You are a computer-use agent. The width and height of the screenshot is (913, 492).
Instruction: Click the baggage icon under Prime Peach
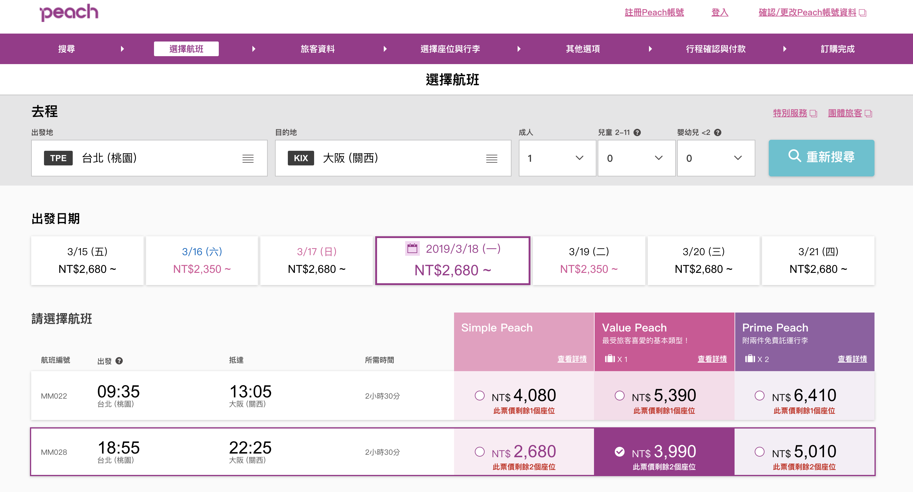pos(750,359)
